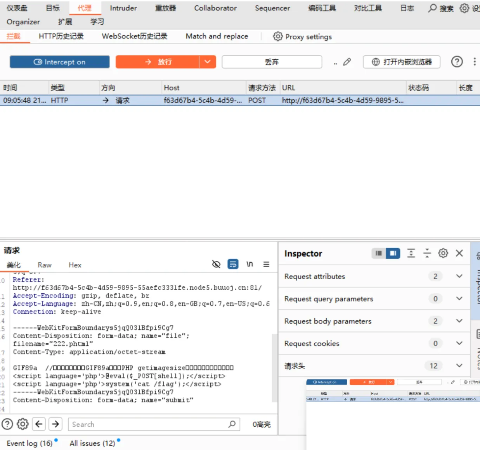Click the 0高亮 highlight count
Screen dimensions: 480x450
262,424
